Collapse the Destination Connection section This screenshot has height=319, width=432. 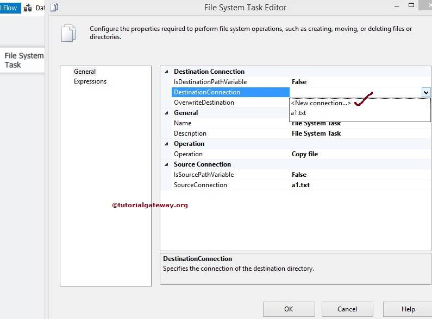(x=166, y=72)
